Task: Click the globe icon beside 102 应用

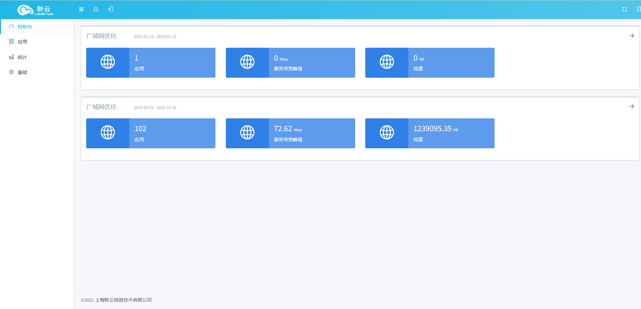Action: (x=108, y=133)
